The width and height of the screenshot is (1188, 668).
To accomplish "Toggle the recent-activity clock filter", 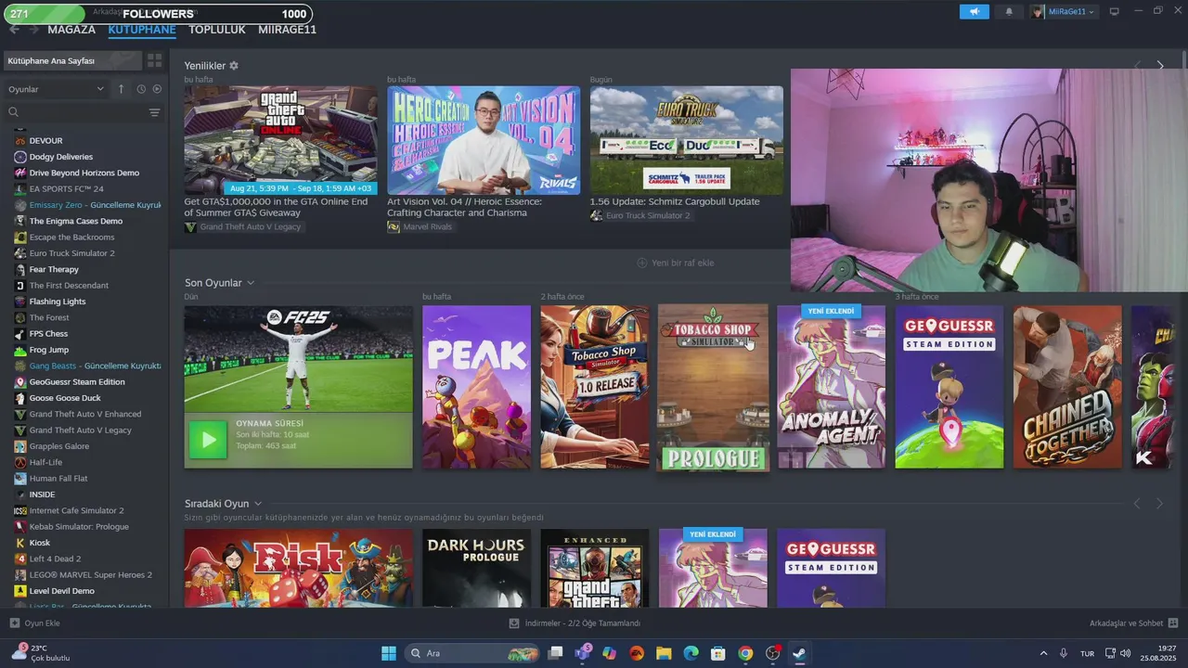I will pos(141,89).
